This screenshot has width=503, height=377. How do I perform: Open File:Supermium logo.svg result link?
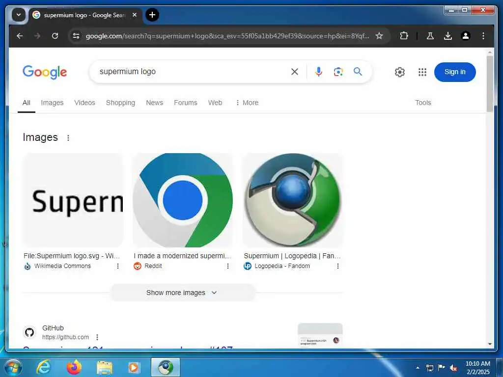(72, 256)
